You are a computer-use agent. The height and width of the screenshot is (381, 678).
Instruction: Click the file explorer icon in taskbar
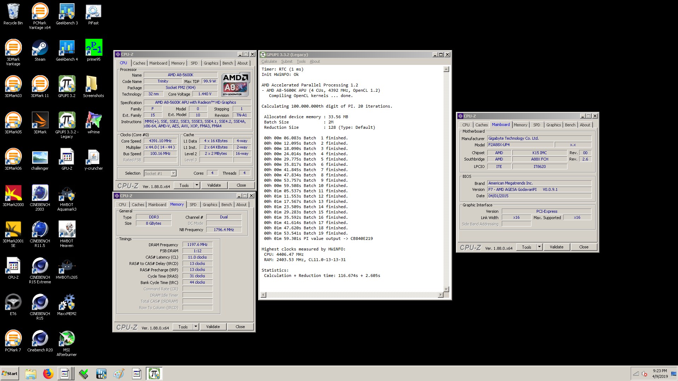tap(31, 374)
